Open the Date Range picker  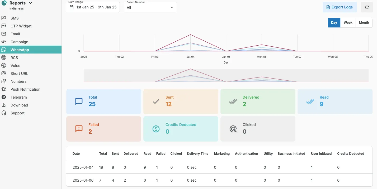(x=93, y=7)
